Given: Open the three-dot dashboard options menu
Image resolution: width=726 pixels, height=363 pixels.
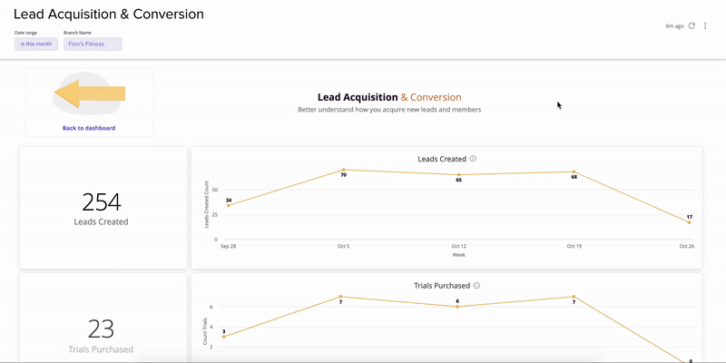Looking at the screenshot, I should 706,26.
